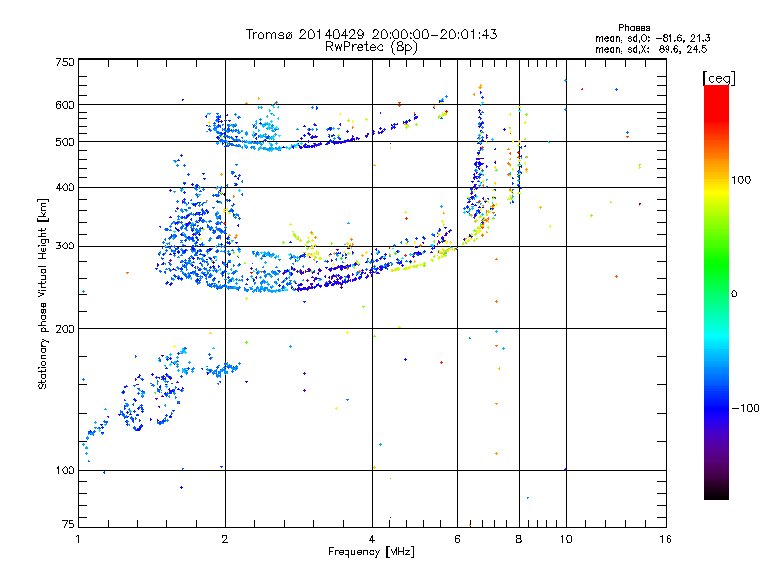
Task: Click the plot title 'Tromsø 20140429 20:00:00-20:01:43'
Action: [x=371, y=34]
